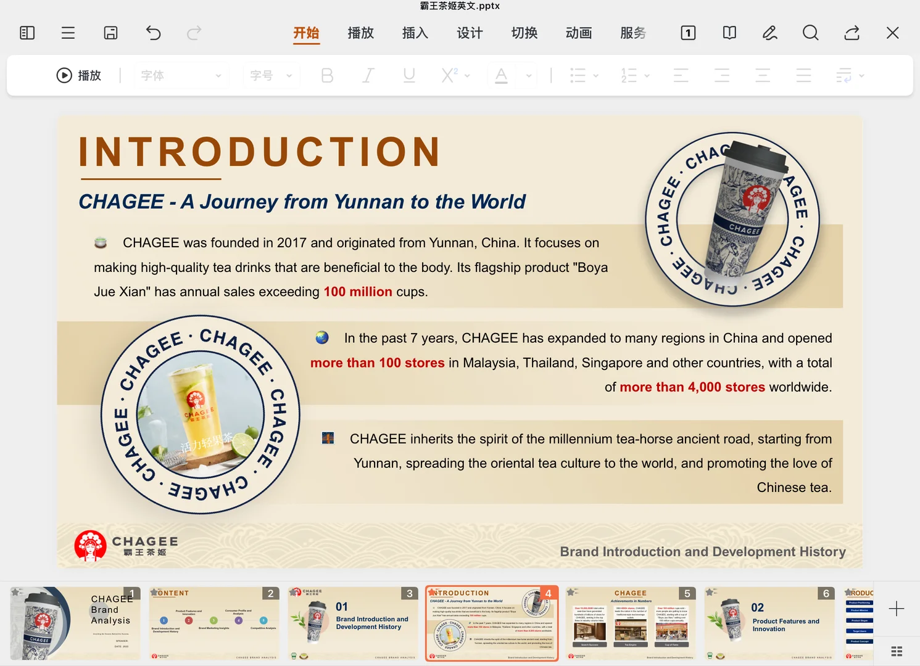Image resolution: width=920 pixels, height=666 pixels.
Task: Open the book-shaped reading mode icon
Action: point(729,33)
